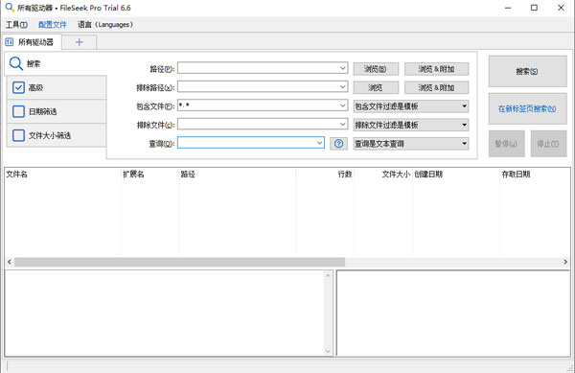Click the 停止 button
575x373 pixels.
(548, 144)
